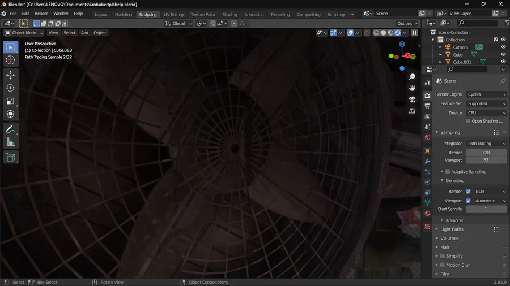510x286 pixels.
Task: Toggle Collection exclude checkbox in outliner
Action: (x=496, y=40)
